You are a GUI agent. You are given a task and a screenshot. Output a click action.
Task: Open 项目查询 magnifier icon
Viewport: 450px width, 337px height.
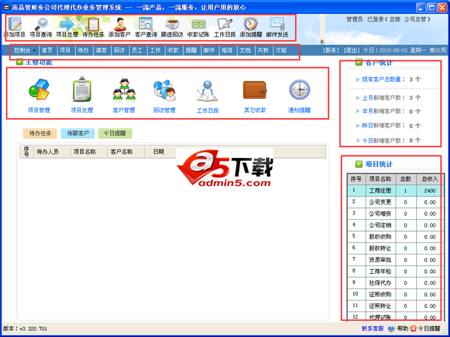pyautogui.click(x=41, y=24)
